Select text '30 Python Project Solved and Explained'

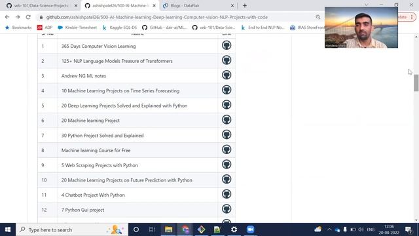(102, 136)
